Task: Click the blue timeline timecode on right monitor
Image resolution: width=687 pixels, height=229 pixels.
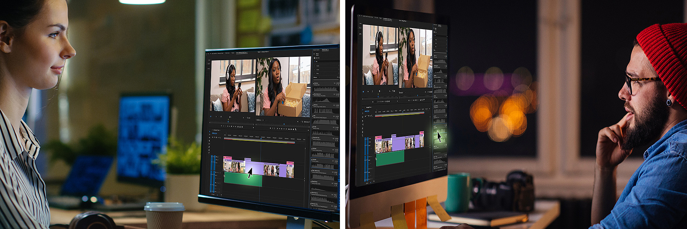Action: click(367, 111)
